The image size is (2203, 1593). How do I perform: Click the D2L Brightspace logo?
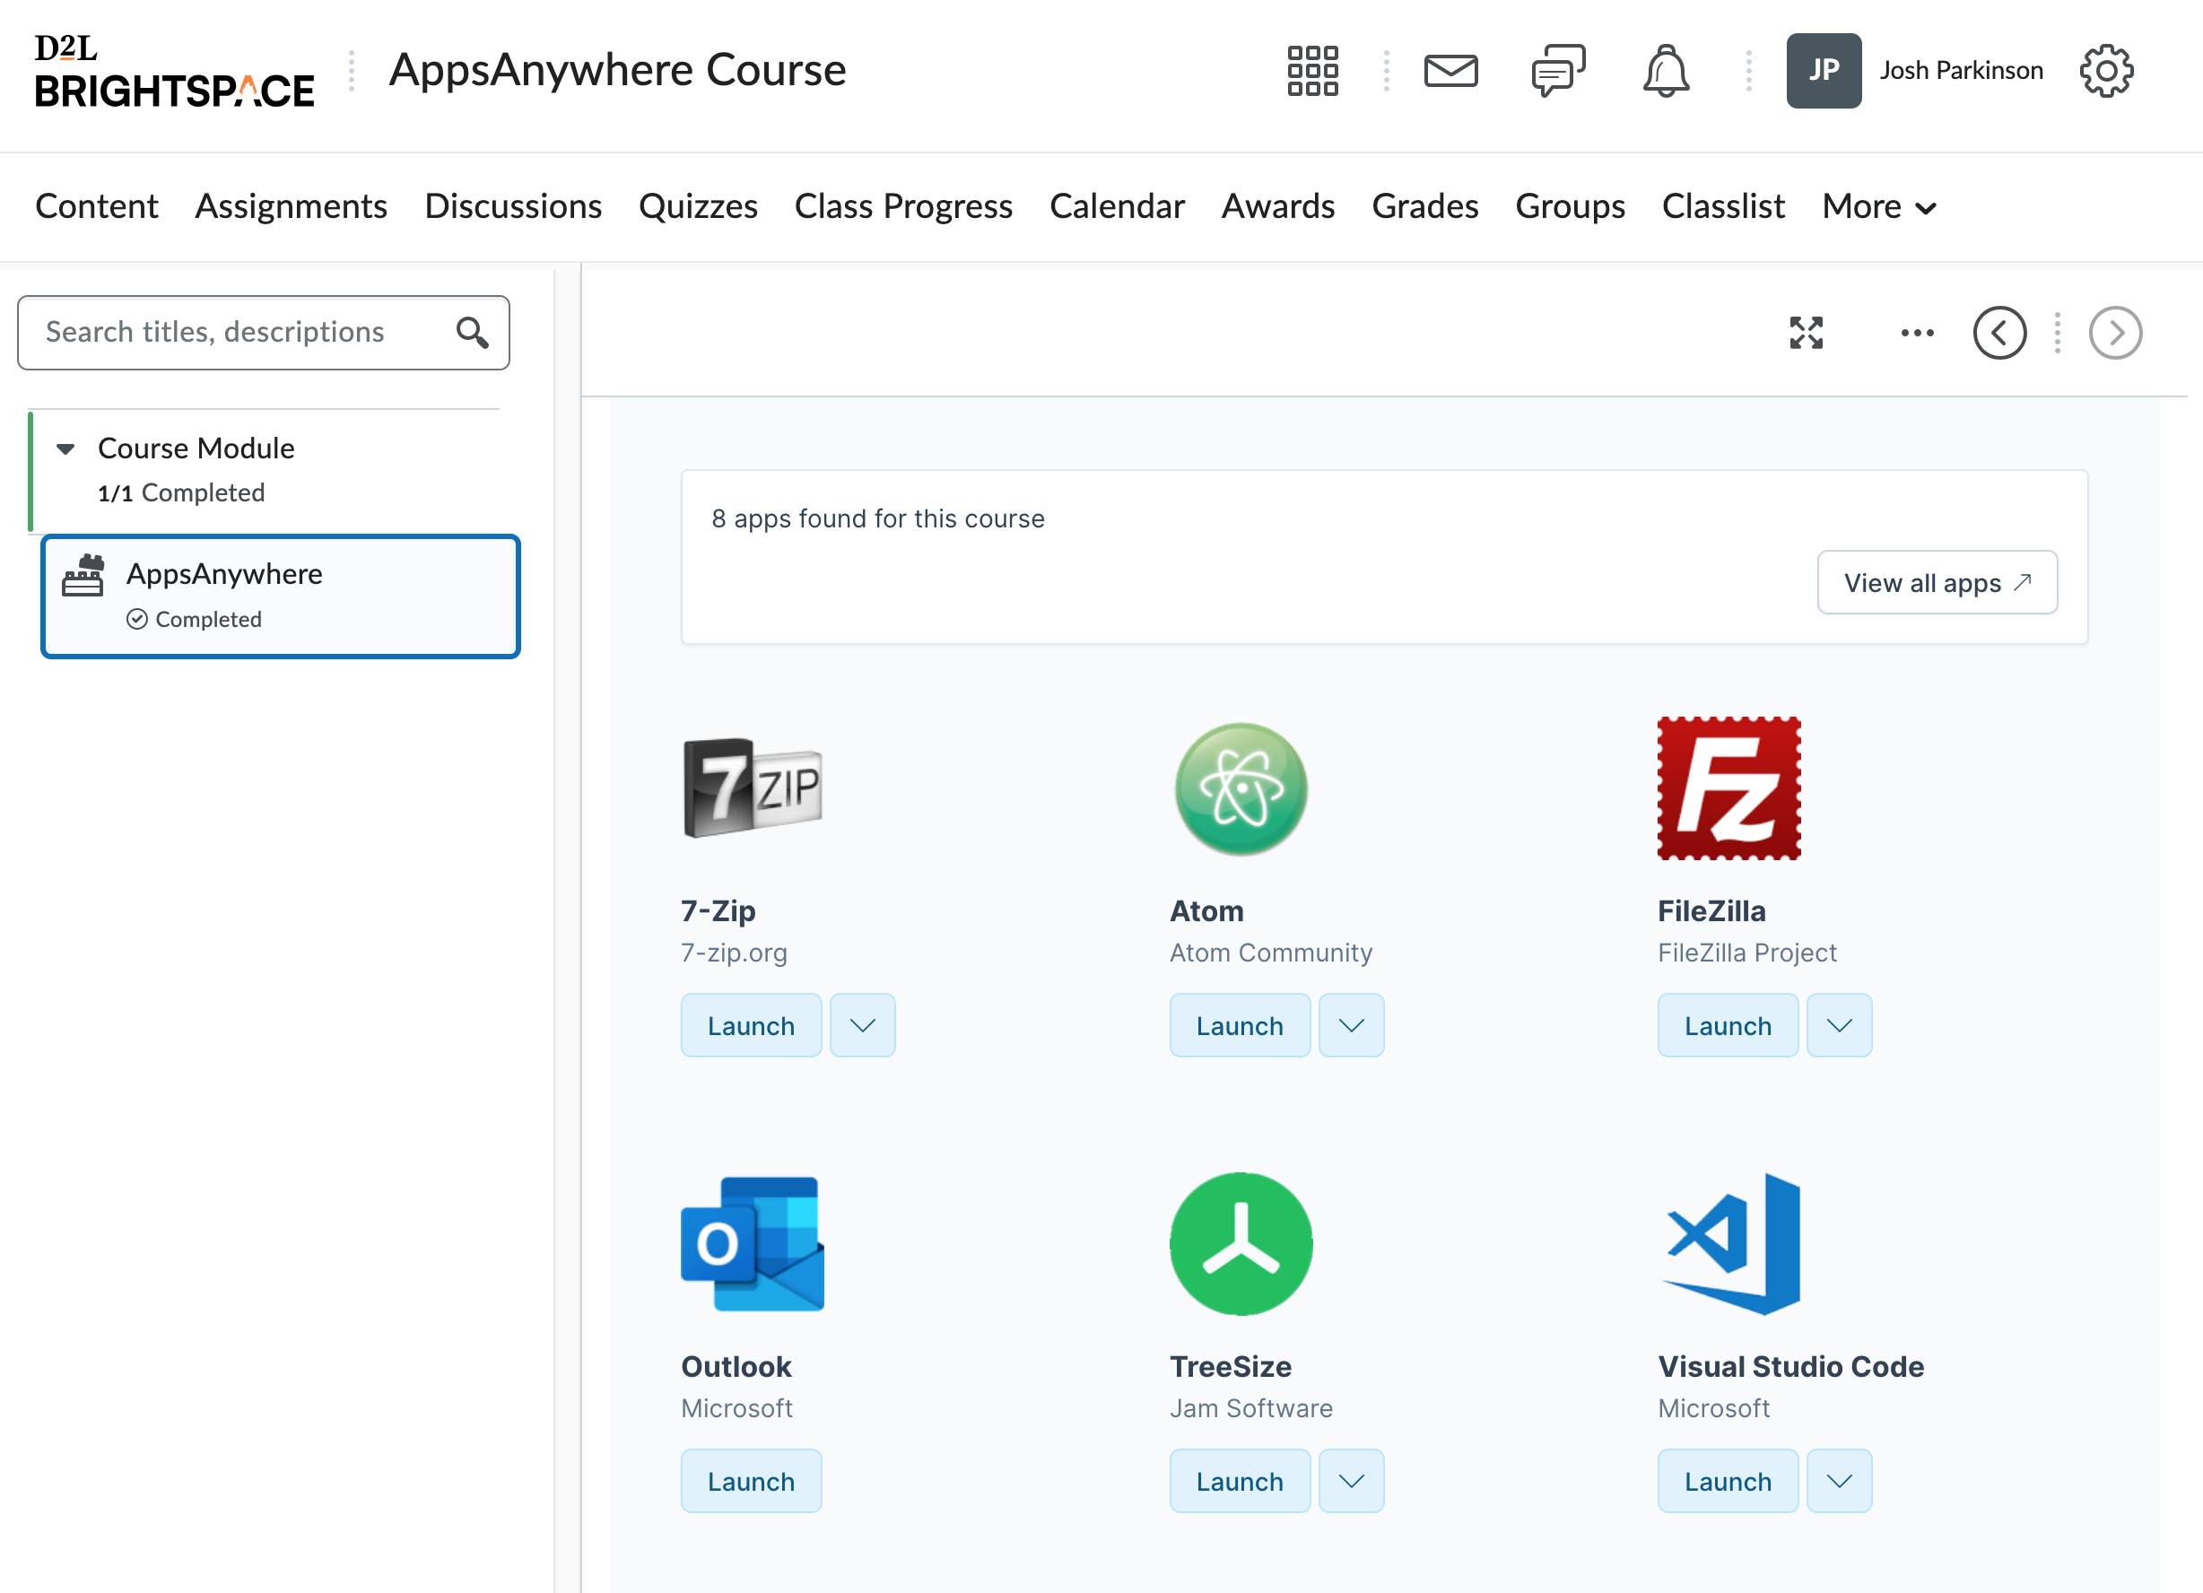pos(175,71)
